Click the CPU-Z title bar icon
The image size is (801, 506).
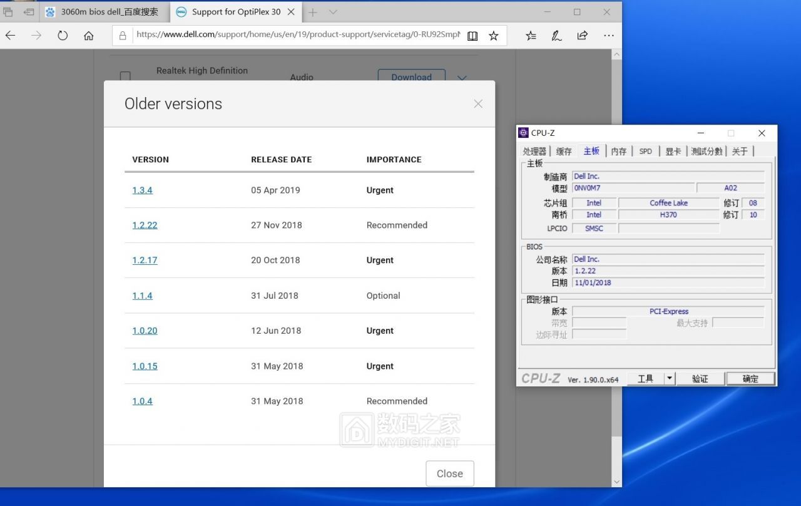(x=524, y=133)
